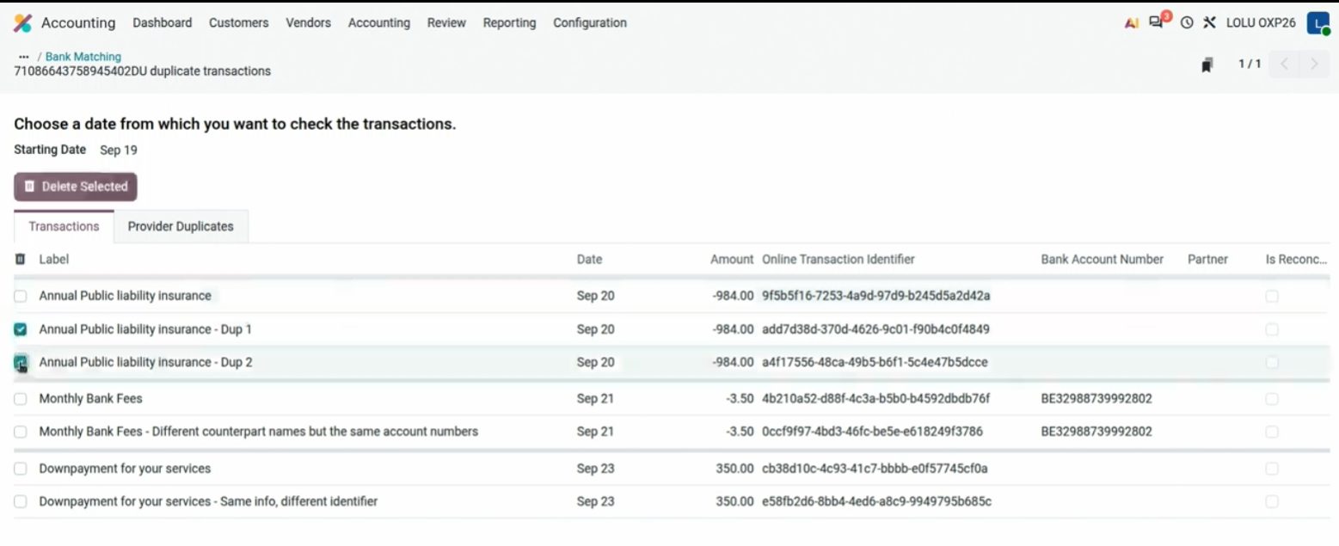Image resolution: width=1339 pixels, height=546 pixels.
Task: Sort by the Label column header
Action: pos(54,259)
